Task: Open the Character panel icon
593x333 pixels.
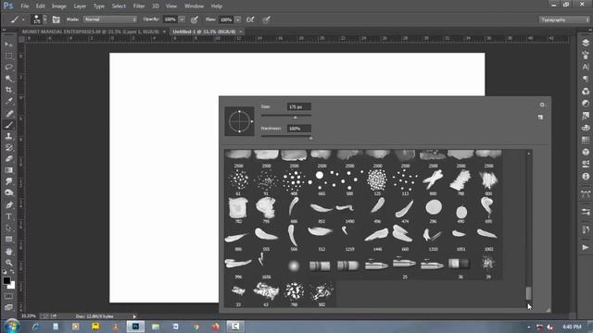Action: pyautogui.click(x=586, y=67)
